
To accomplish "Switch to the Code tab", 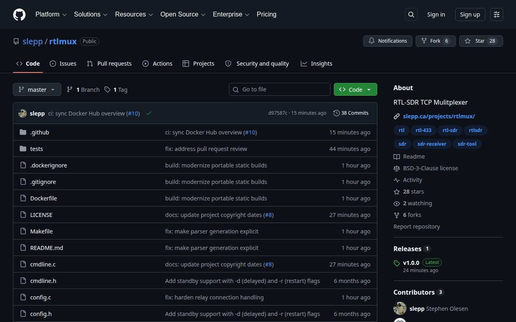I will point(28,64).
